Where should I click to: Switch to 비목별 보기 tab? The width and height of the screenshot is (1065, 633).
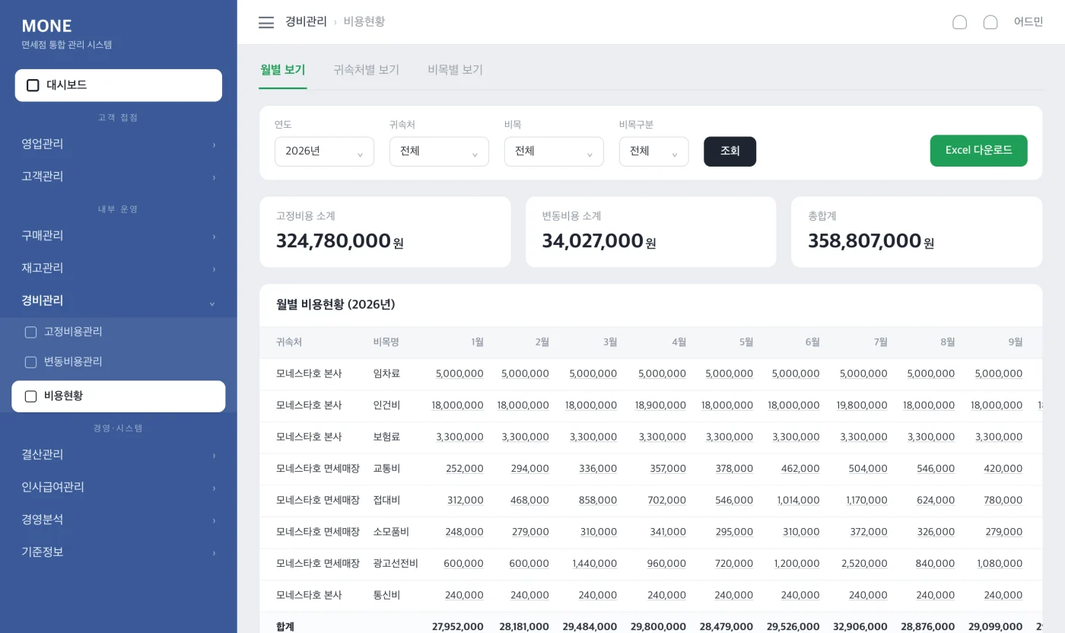(455, 70)
